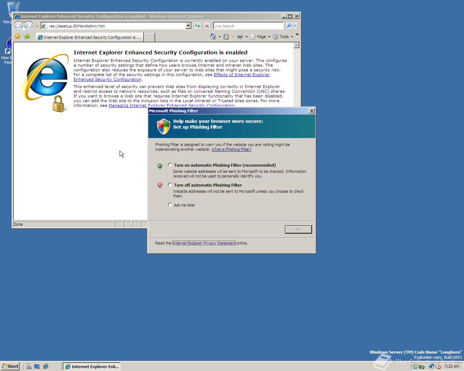Click the 7:22 AM clock
Screen dimensions: 464x371
tap(452, 366)
